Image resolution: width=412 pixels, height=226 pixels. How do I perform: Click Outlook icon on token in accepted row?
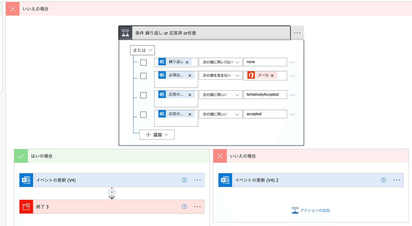pyautogui.click(x=162, y=114)
